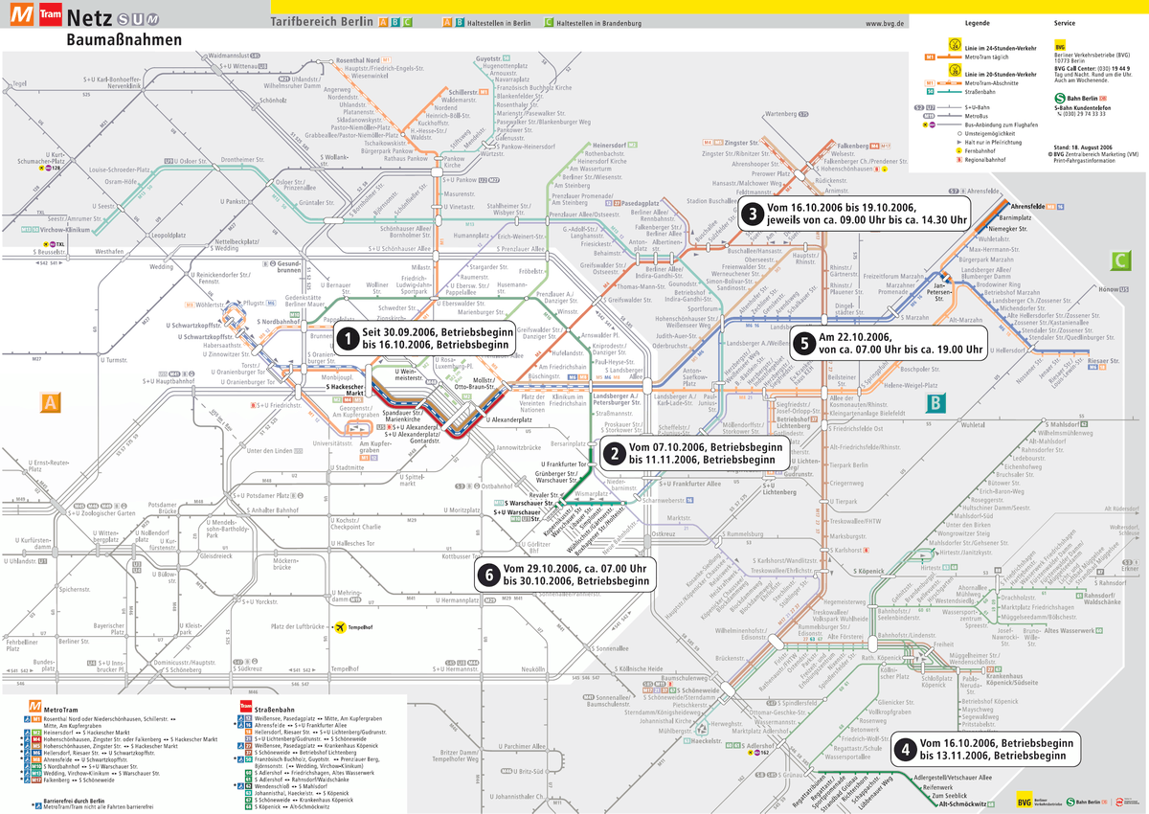This screenshot has width=1149, height=814.
Task: Click the M17 badge in the Falkenberg row
Action: [x=36, y=780]
